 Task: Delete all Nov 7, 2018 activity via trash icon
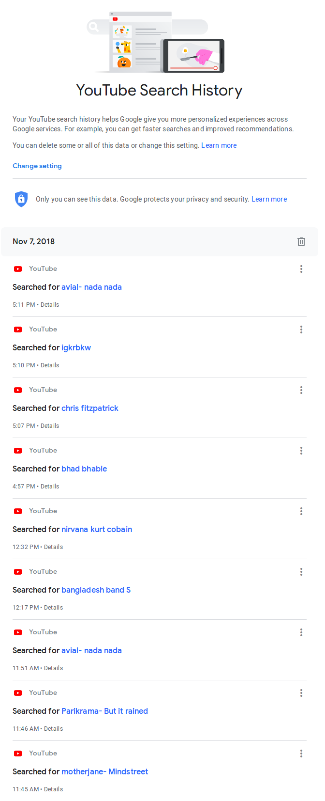coord(301,242)
